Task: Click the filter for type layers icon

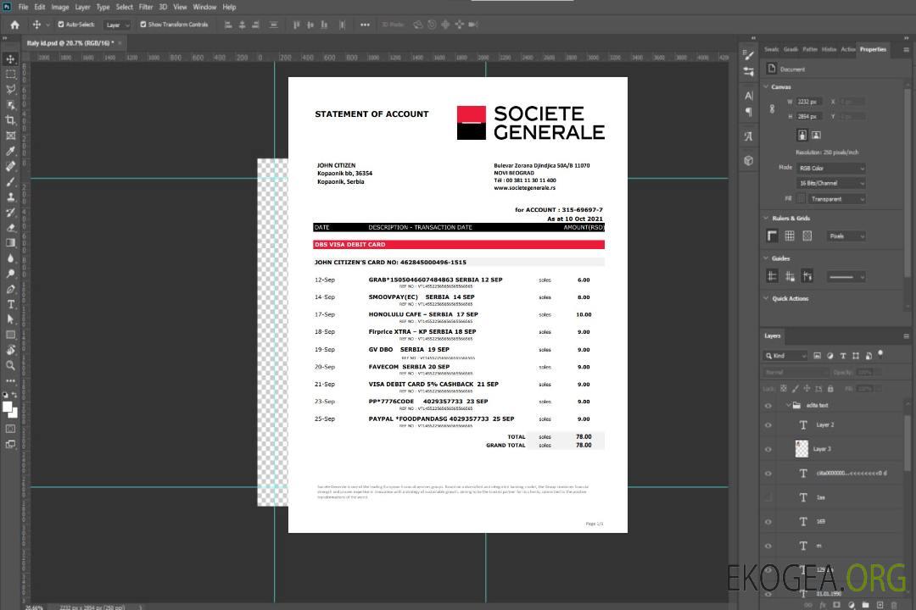Action: coord(843,356)
